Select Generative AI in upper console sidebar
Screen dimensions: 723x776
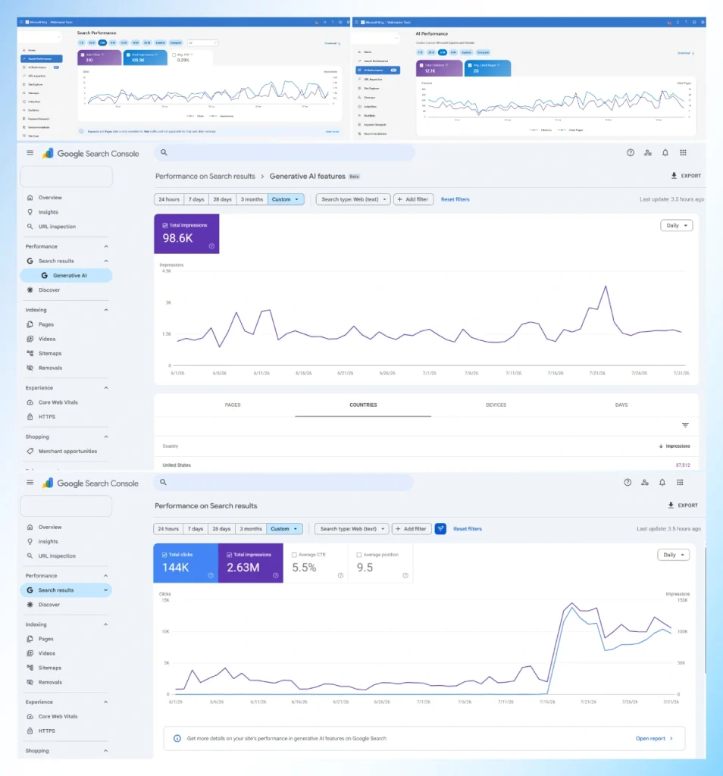(66, 276)
